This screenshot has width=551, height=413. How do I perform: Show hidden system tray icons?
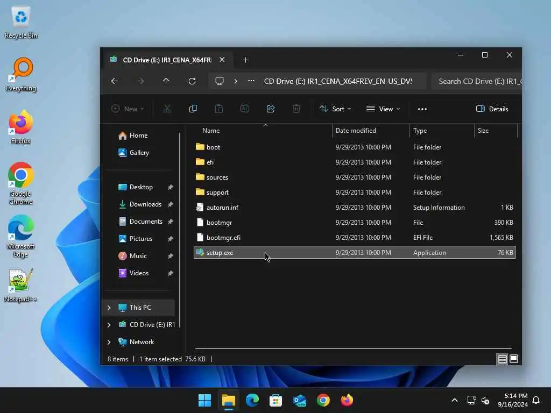pyautogui.click(x=454, y=400)
